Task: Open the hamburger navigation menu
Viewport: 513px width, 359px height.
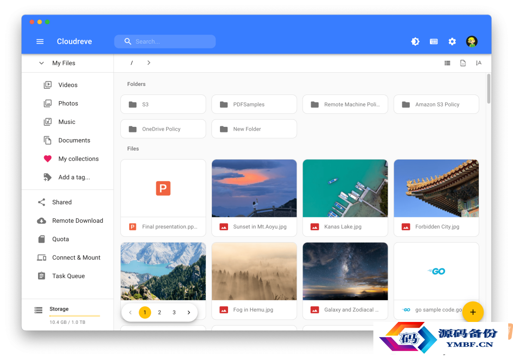Action: [40, 41]
